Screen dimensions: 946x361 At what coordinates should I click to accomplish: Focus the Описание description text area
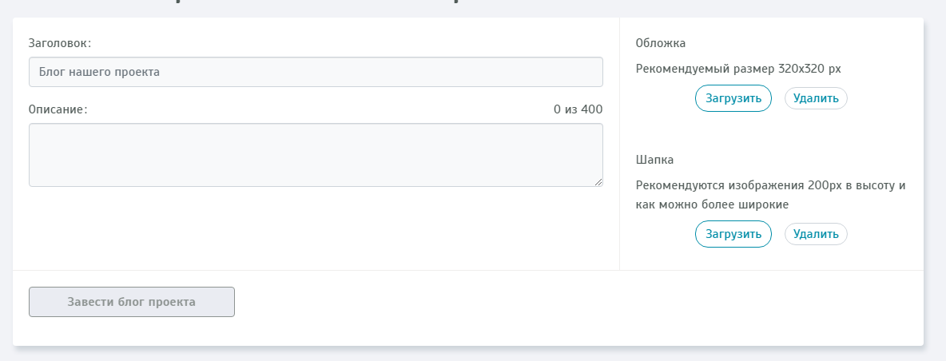point(316,155)
